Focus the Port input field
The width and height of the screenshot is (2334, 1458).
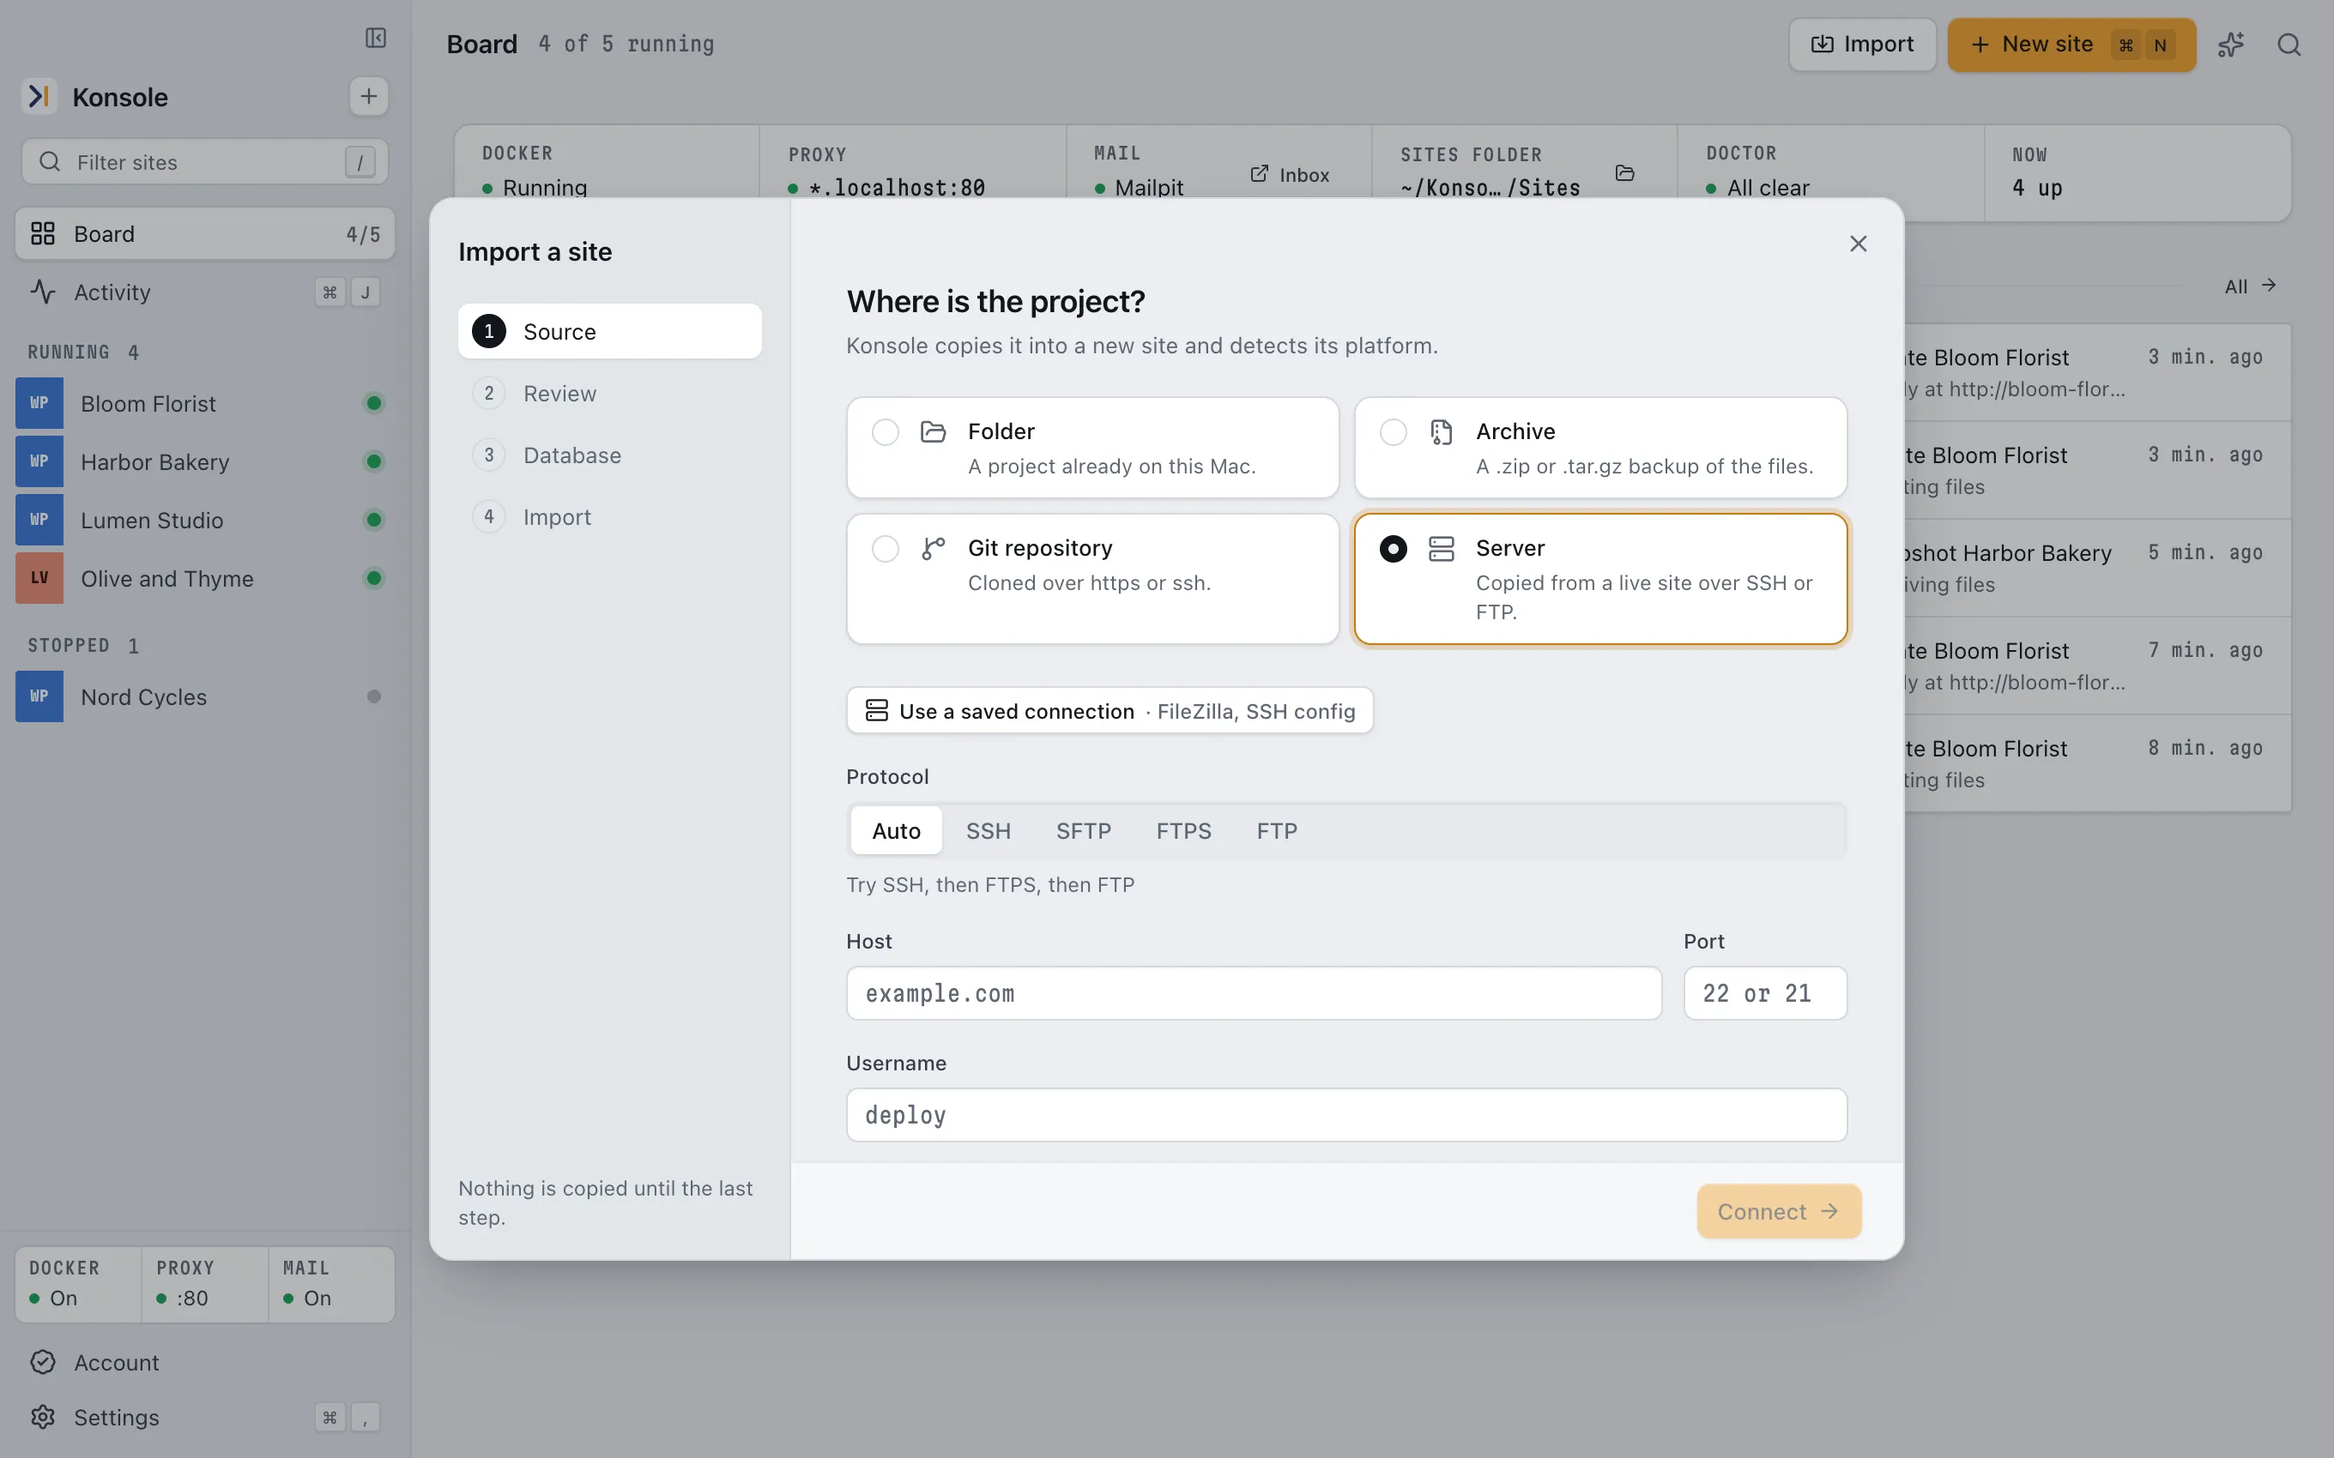pos(1765,993)
